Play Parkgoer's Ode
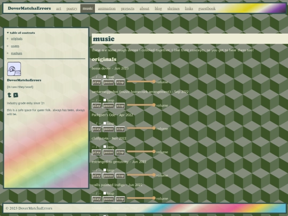 (97, 129)
